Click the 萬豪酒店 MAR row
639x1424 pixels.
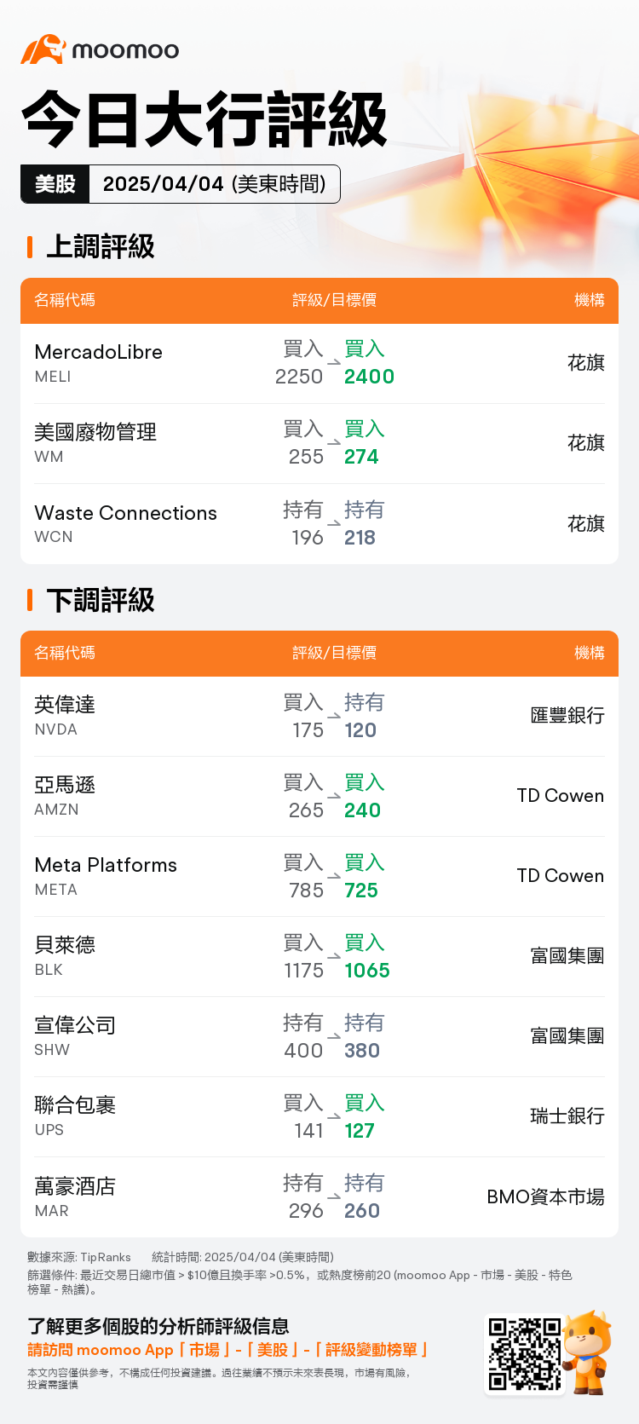pyautogui.click(x=319, y=1197)
